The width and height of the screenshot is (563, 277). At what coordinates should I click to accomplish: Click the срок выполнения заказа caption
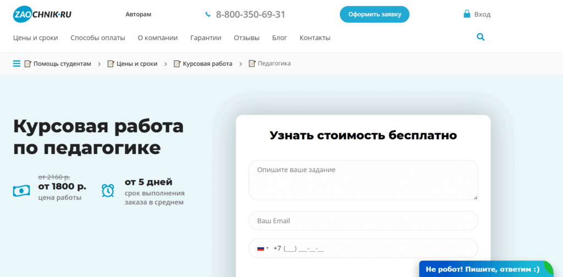point(154,198)
